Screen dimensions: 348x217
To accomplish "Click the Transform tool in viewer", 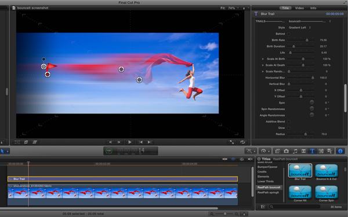I will point(17,142).
